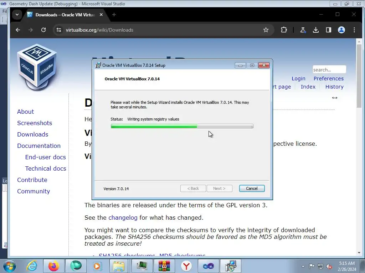The width and height of the screenshot is (365, 273).
Task: Switch to VirtualBox installer taskbar icon
Action: point(231,266)
